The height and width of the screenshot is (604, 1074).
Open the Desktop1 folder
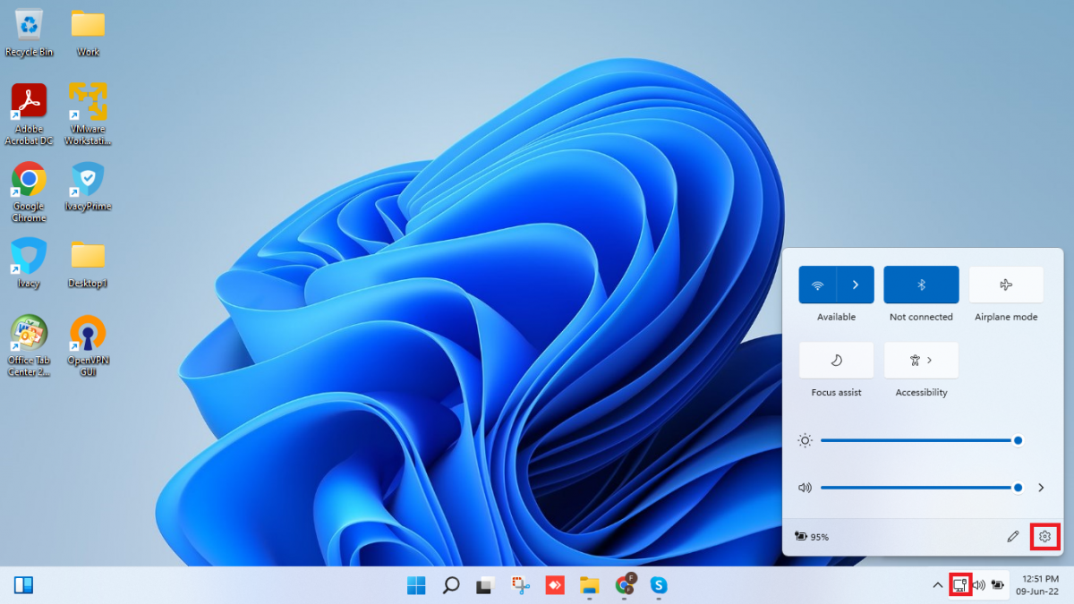coord(88,263)
